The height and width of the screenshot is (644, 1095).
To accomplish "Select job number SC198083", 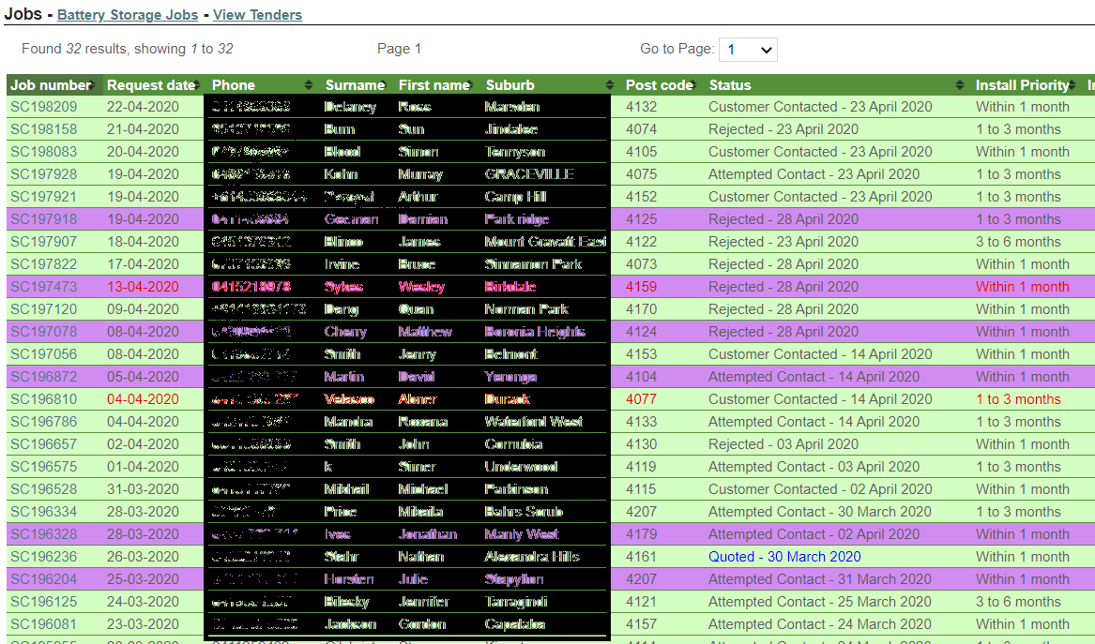I will pos(44,152).
